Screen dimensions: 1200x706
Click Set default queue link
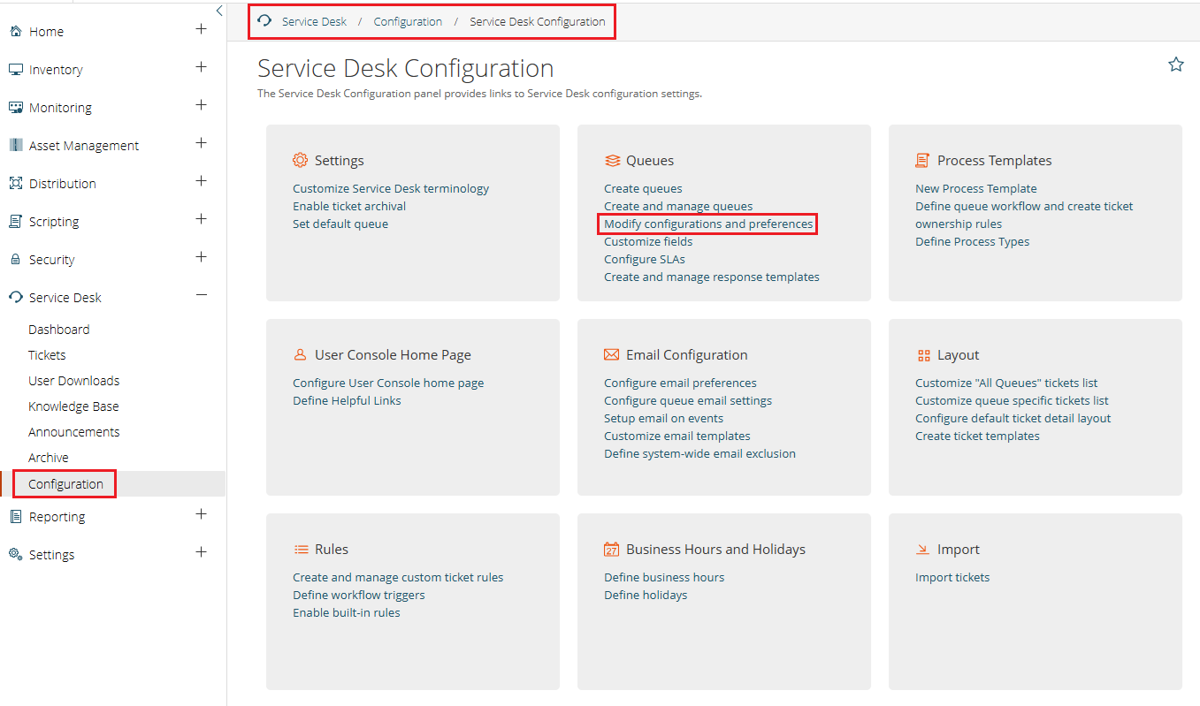340,224
